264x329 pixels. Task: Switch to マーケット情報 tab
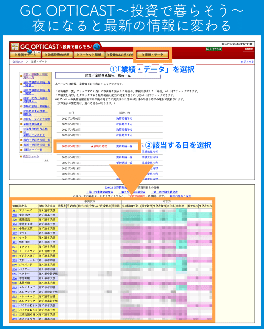(x=89, y=55)
